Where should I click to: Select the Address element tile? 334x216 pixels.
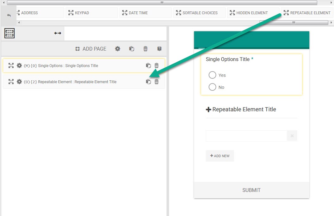coord(40,13)
